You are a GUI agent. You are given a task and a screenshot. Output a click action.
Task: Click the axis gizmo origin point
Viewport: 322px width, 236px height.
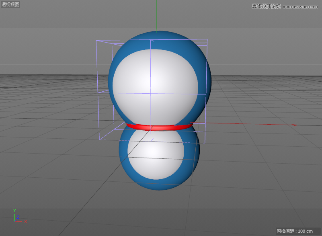pos(15,221)
